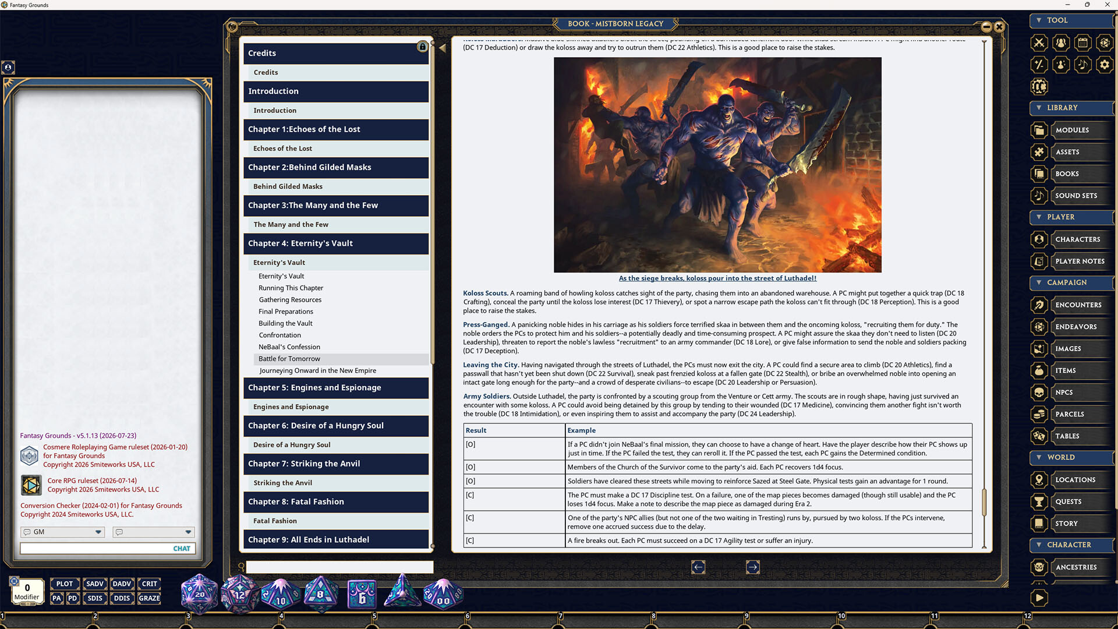Open the dice tower die-with-arrow tool
This screenshot has width=1118, height=629.
pyautogui.click(x=1105, y=43)
